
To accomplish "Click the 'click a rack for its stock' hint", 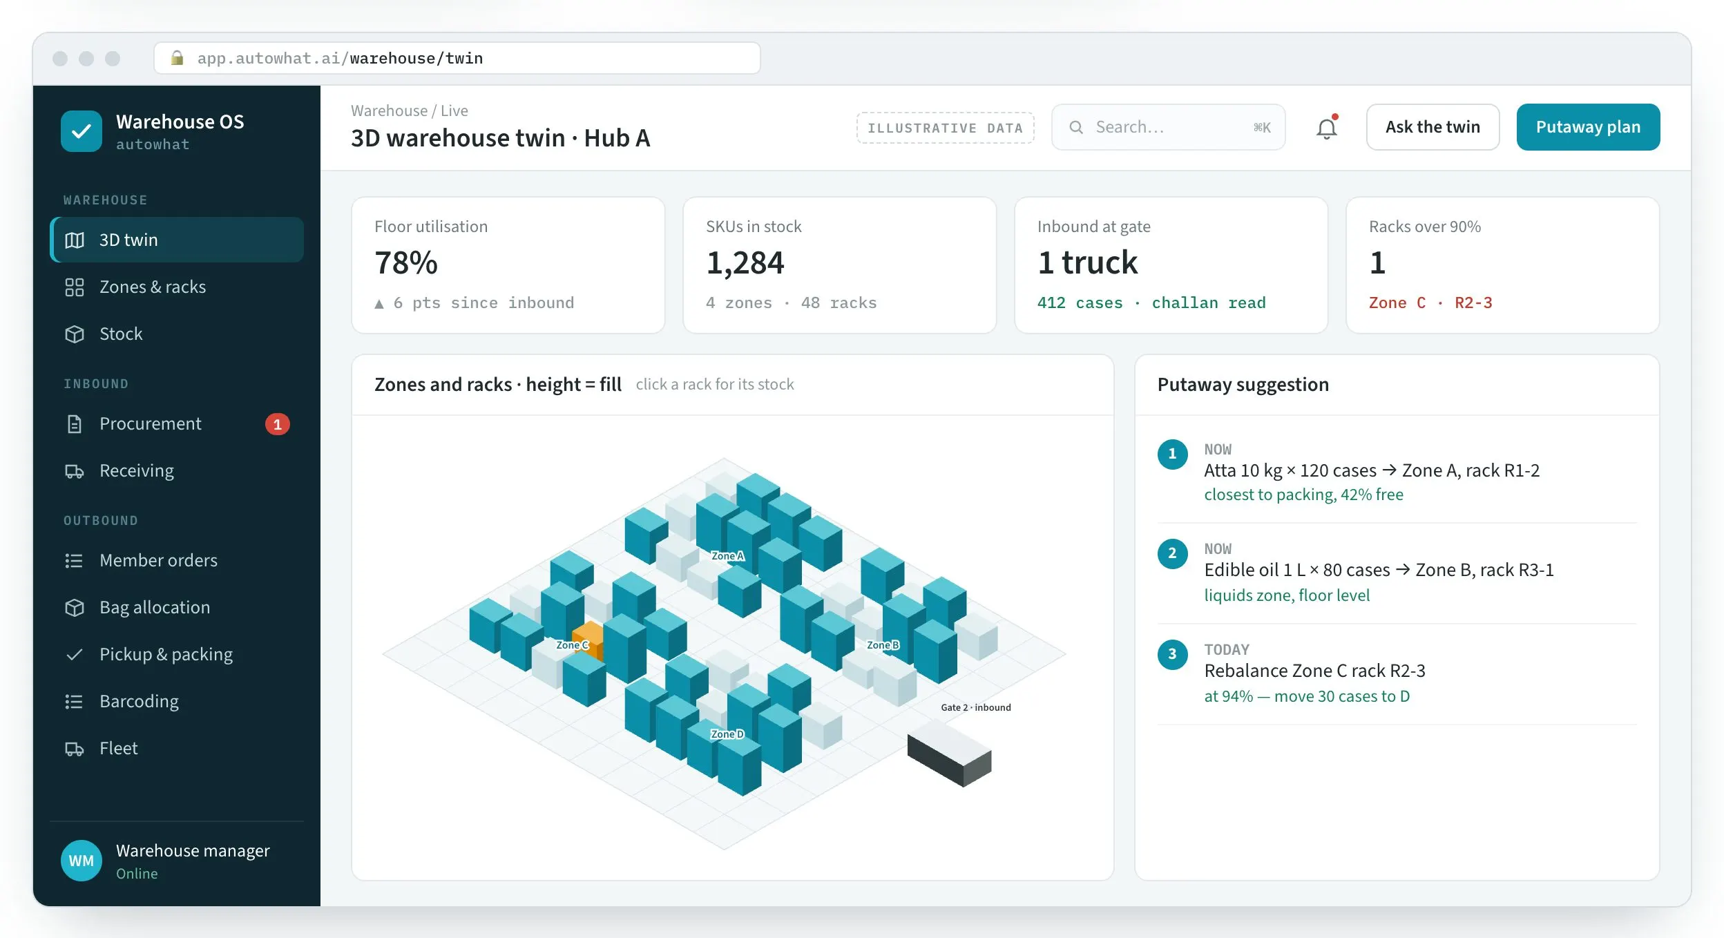I will click(715, 385).
